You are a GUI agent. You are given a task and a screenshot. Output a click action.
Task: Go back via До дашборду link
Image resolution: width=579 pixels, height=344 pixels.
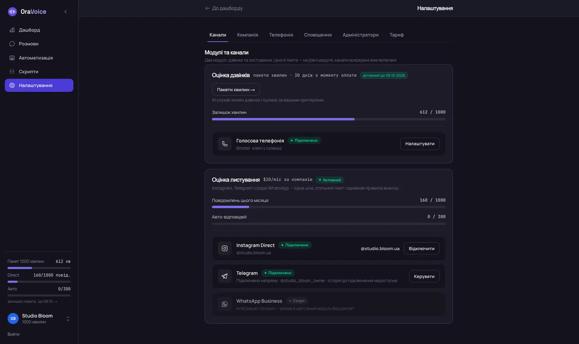click(224, 8)
